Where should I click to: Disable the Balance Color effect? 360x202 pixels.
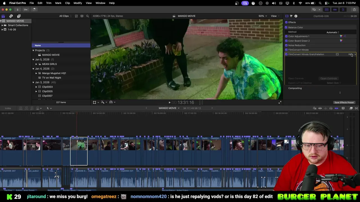pos(286,27)
